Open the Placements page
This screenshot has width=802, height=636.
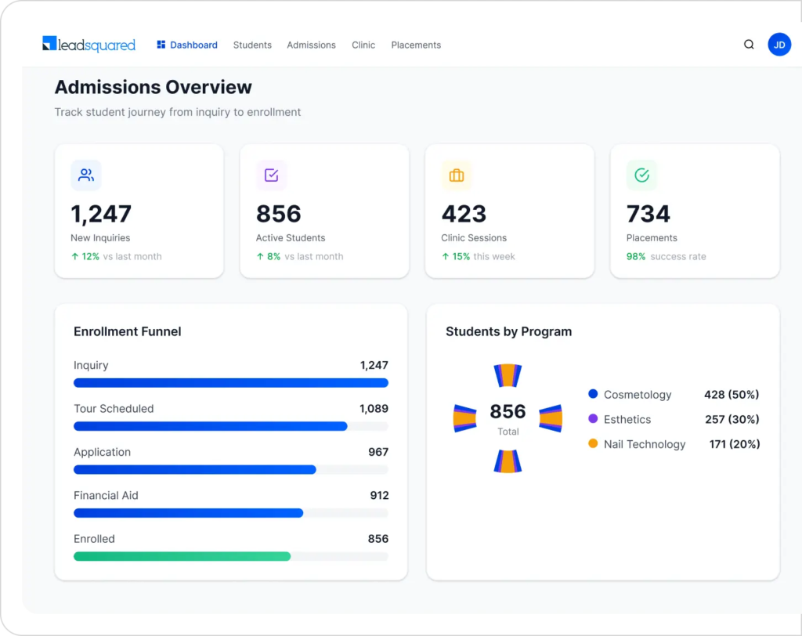click(416, 45)
